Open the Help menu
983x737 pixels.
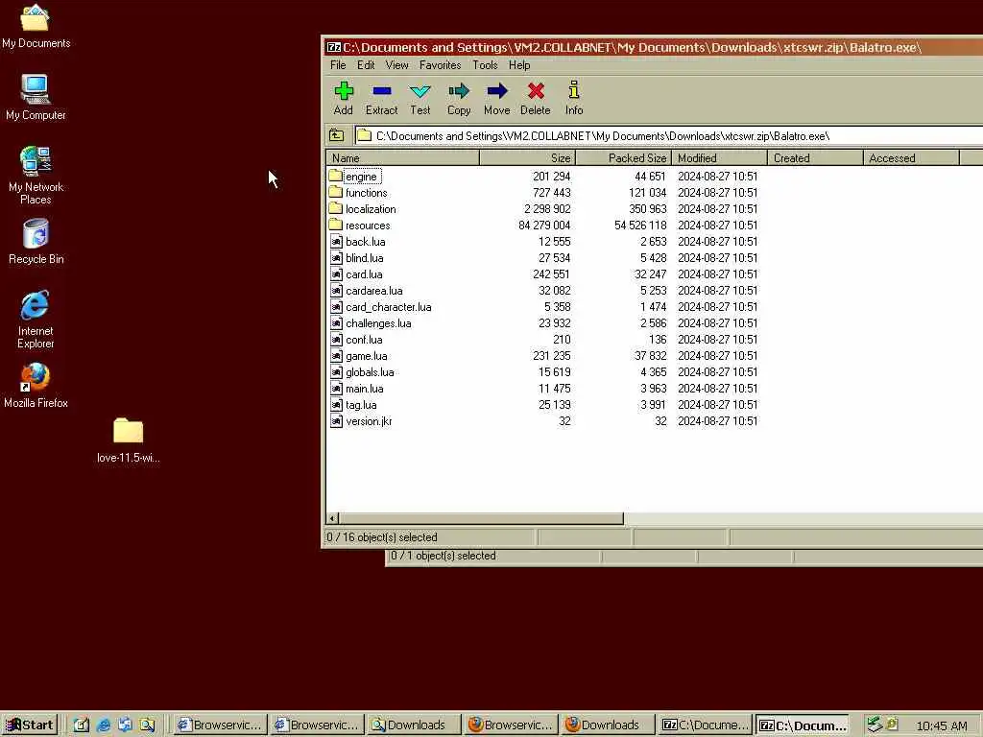(519, 65)
